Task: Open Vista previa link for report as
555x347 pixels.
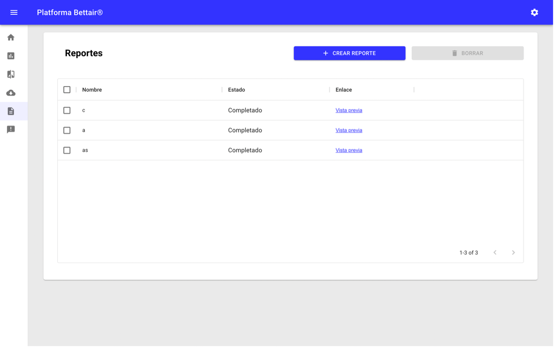Action: click(350, 150)
